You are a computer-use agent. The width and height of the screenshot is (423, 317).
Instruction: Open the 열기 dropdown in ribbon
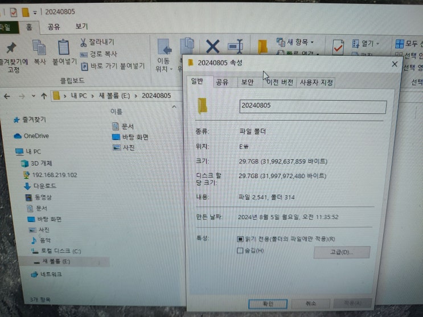[x=366, y=43]
